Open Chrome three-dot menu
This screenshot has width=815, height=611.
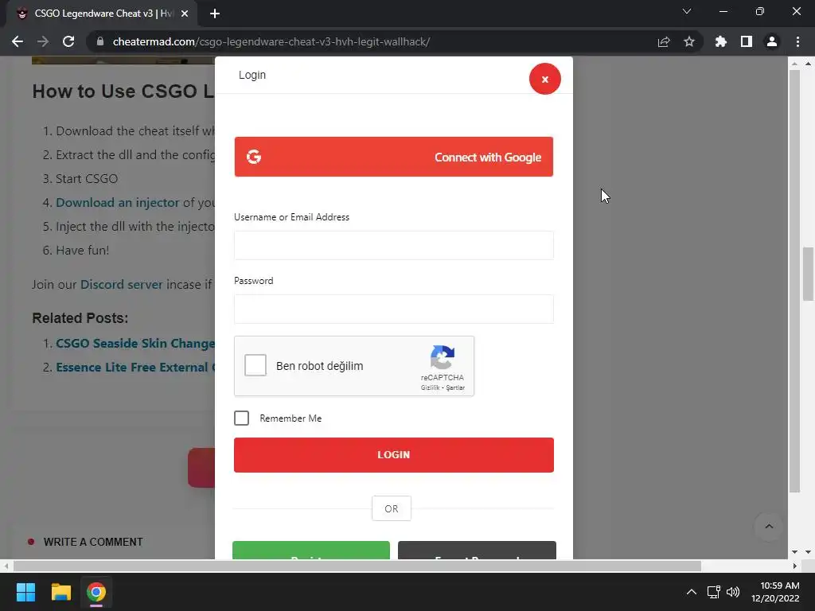click(x=797, y=41)
